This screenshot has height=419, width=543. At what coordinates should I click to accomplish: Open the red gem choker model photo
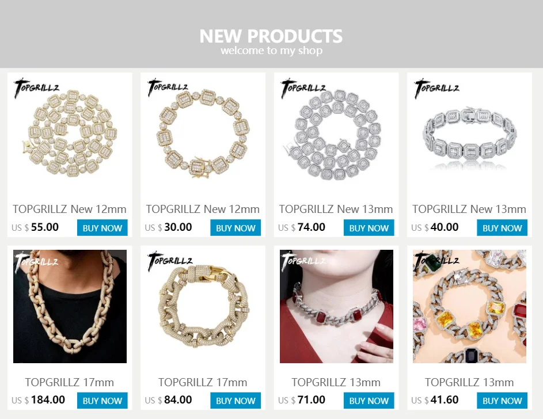coord(336,307)
